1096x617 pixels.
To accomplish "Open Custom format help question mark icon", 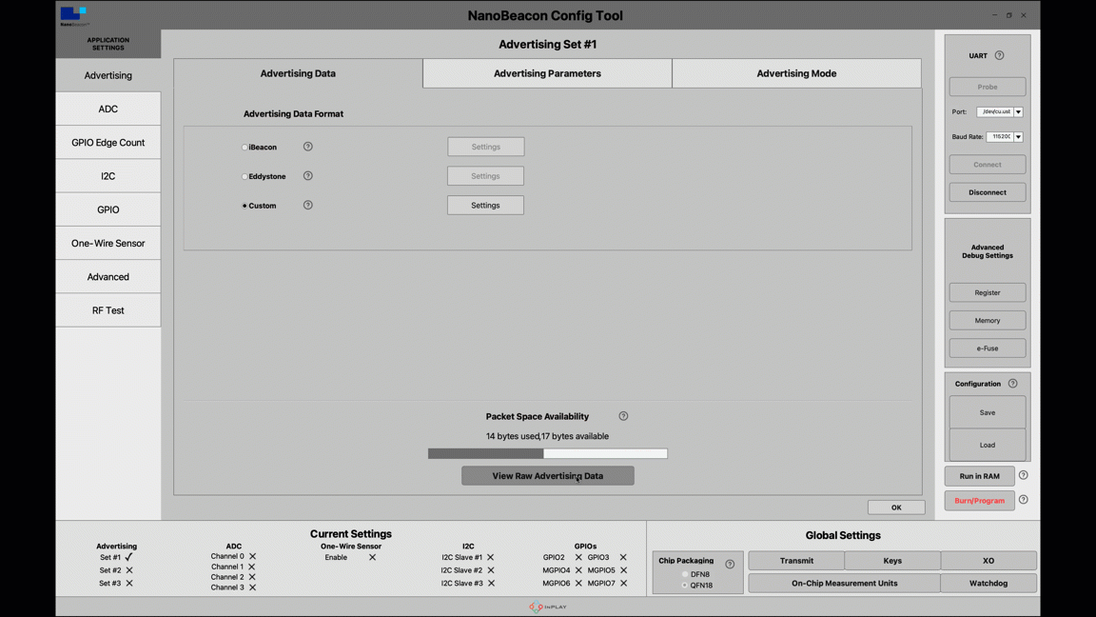I will [307, 205].
